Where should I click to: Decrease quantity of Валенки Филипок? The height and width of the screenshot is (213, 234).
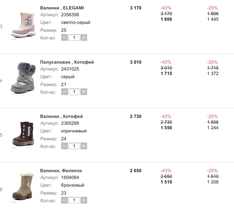tap(64, 200)
